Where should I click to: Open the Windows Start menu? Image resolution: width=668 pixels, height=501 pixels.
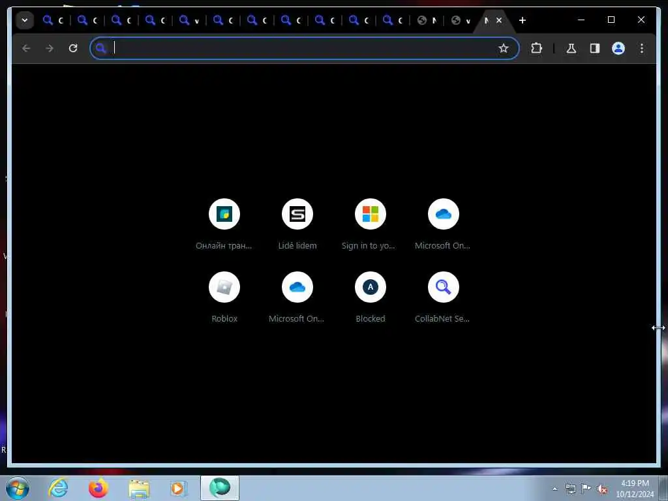[x=18, y=488]
